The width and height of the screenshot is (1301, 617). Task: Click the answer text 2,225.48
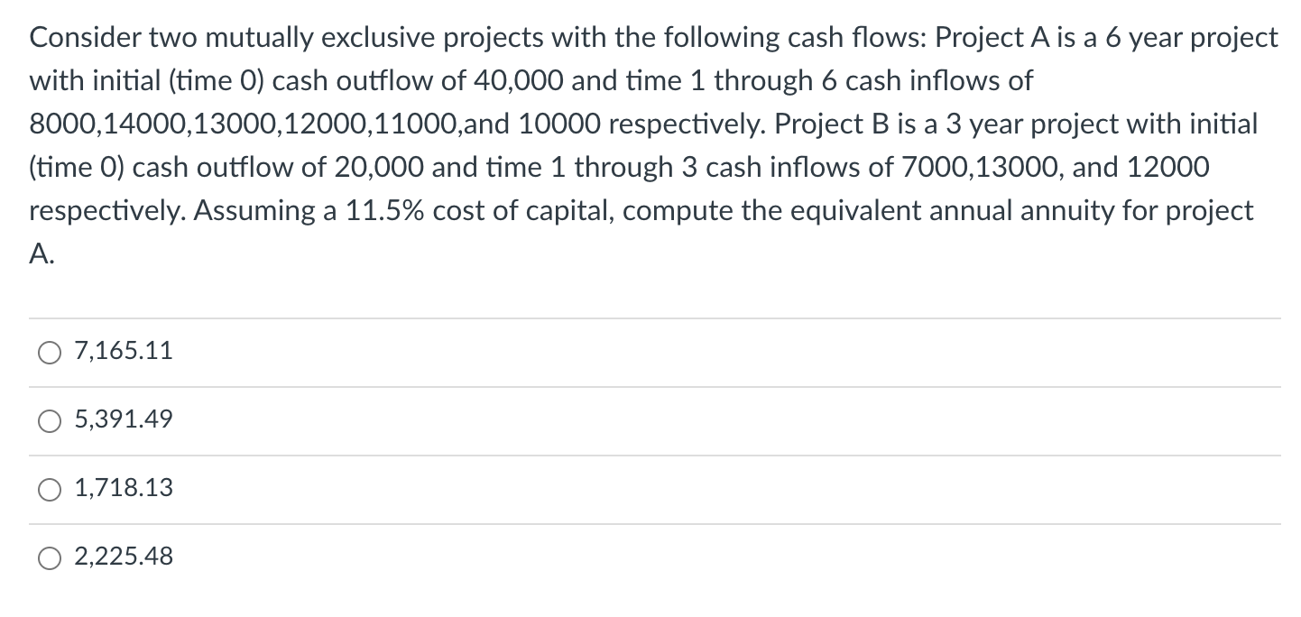pyautogui.click(x=123, y=557)
